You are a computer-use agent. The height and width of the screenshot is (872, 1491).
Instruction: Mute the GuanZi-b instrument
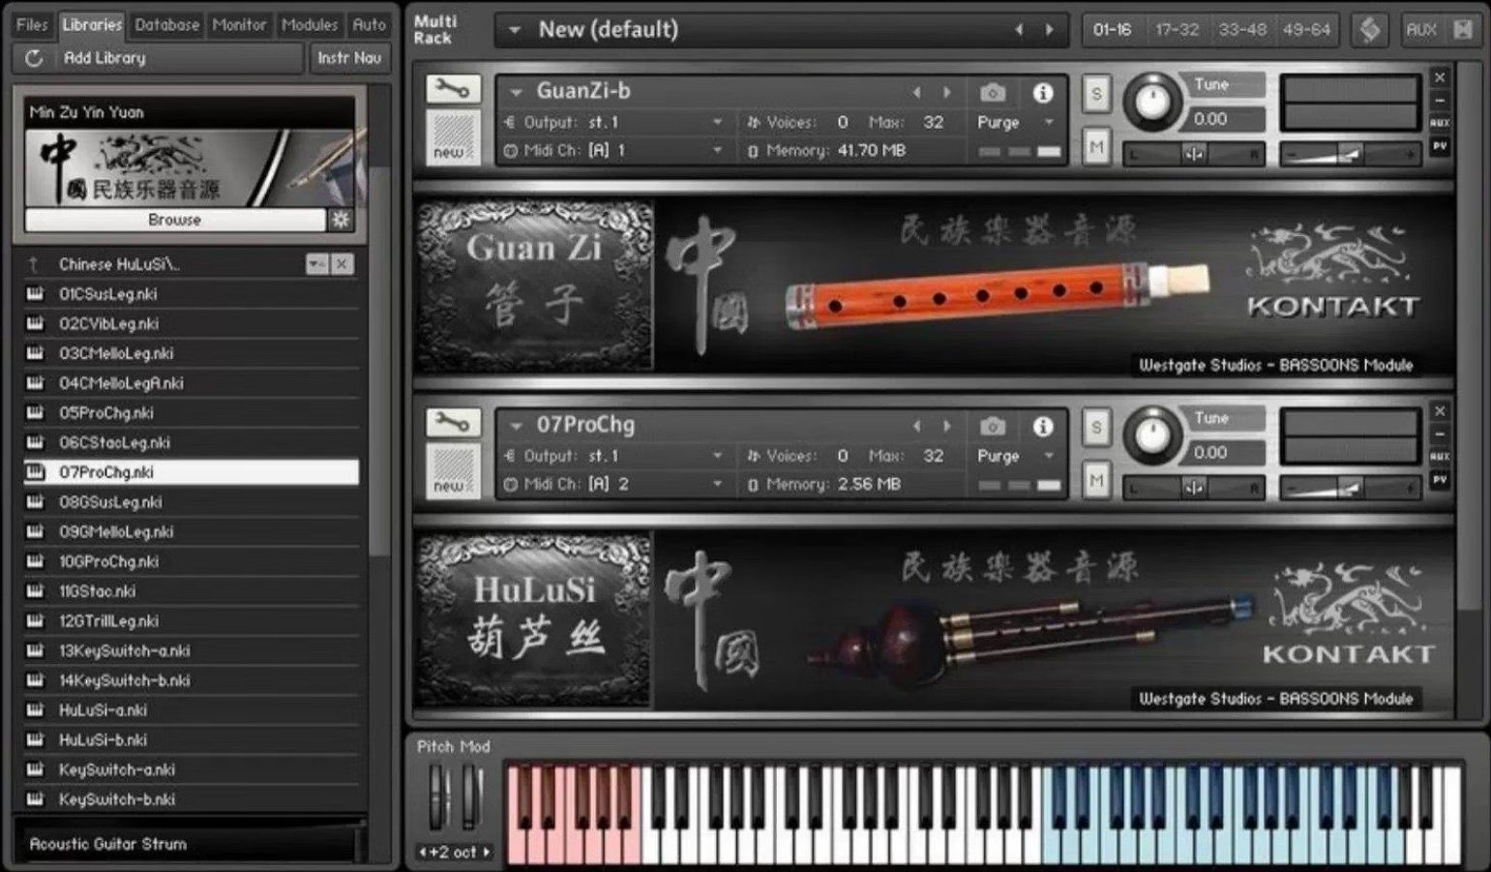coord(1096,147)
